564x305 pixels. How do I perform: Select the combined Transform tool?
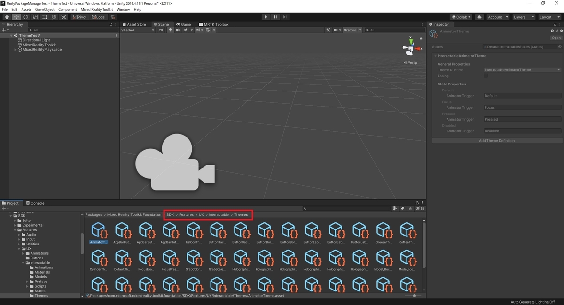click(x=54, y=17)
